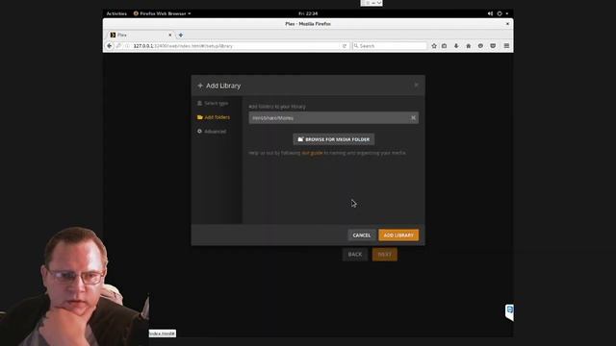The height and width of the screenshot is (346, 616).
Task: Click Browse For Media Folder button
Action: [x=334, y=139]
